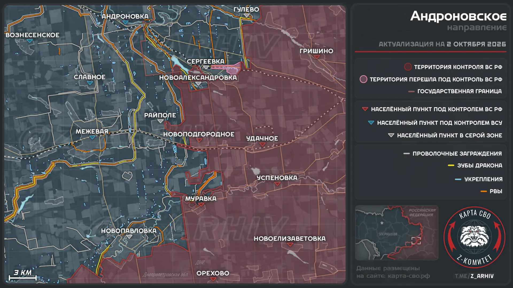Click the Андроновское title heading
513x288 pixels.
point(458,16)
